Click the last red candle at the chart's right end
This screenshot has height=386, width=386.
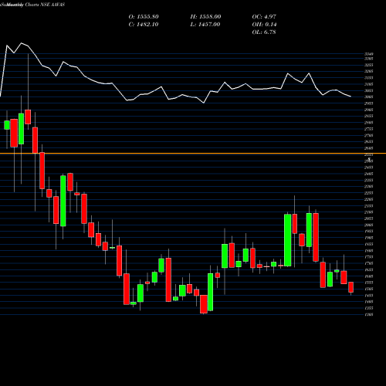350,287
